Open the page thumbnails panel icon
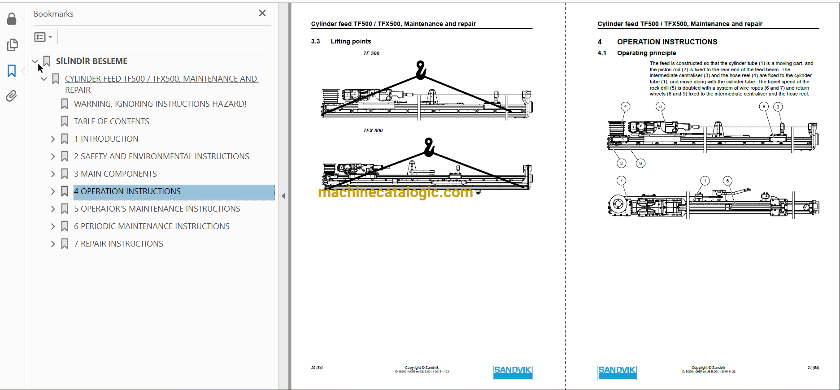 12,45
